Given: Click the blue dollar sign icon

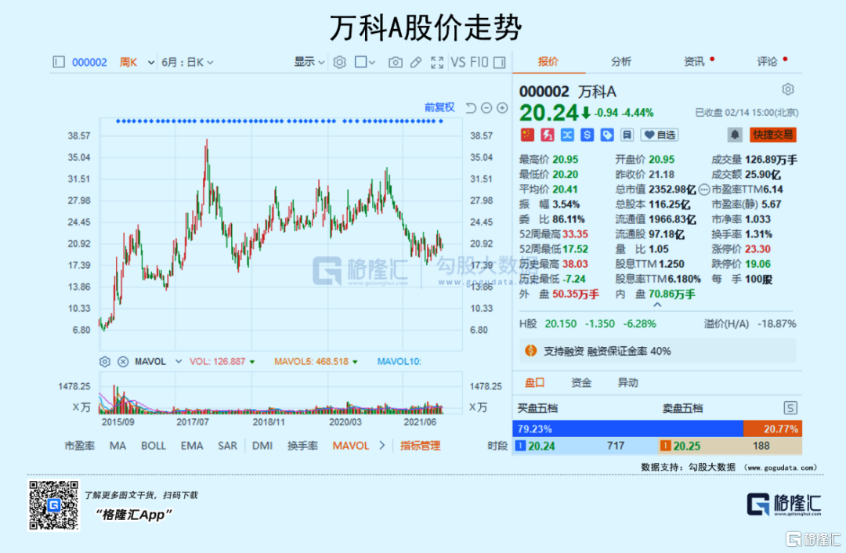Looking at the screenshot, I should 587,135.
